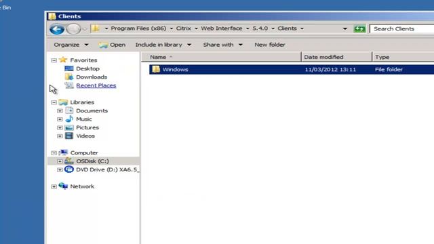434x244 pixels.
Task: Click the OSDisk (C:) drive icon
Action: (x=69, y=161)
